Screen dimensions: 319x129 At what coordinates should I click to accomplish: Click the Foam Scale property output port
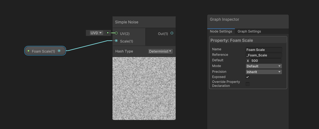[x=59, y=51]
